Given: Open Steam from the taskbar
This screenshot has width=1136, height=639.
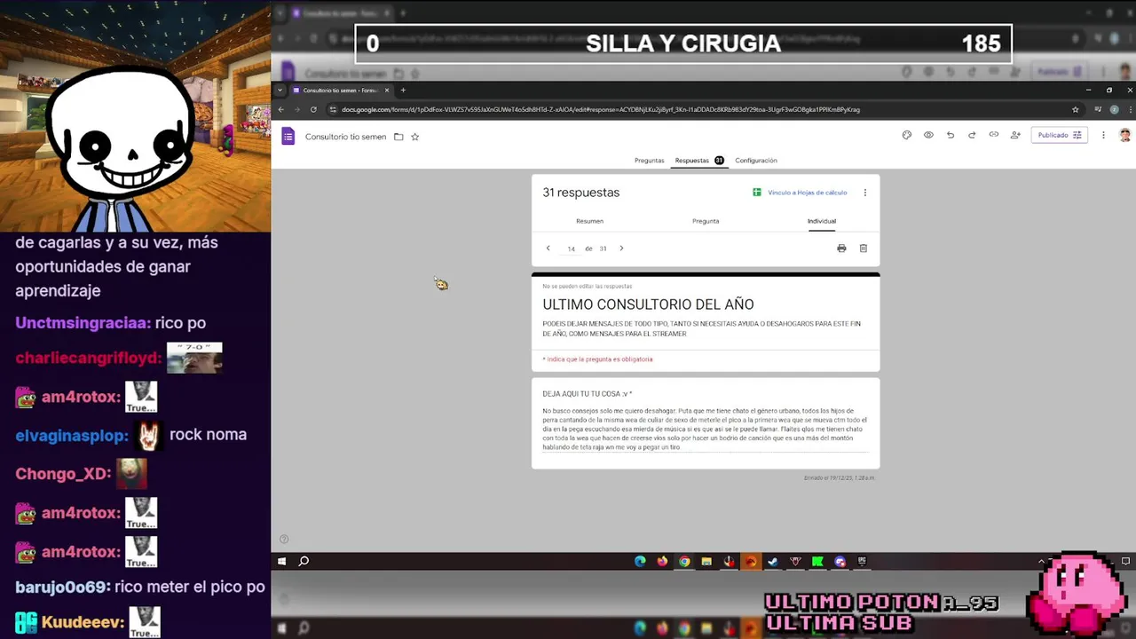Looking at the screenshot, I should (773, 561).
